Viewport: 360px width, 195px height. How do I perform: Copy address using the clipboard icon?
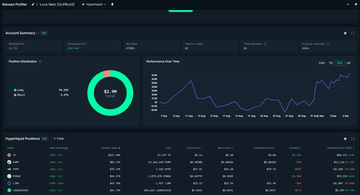tap(112, 4)
